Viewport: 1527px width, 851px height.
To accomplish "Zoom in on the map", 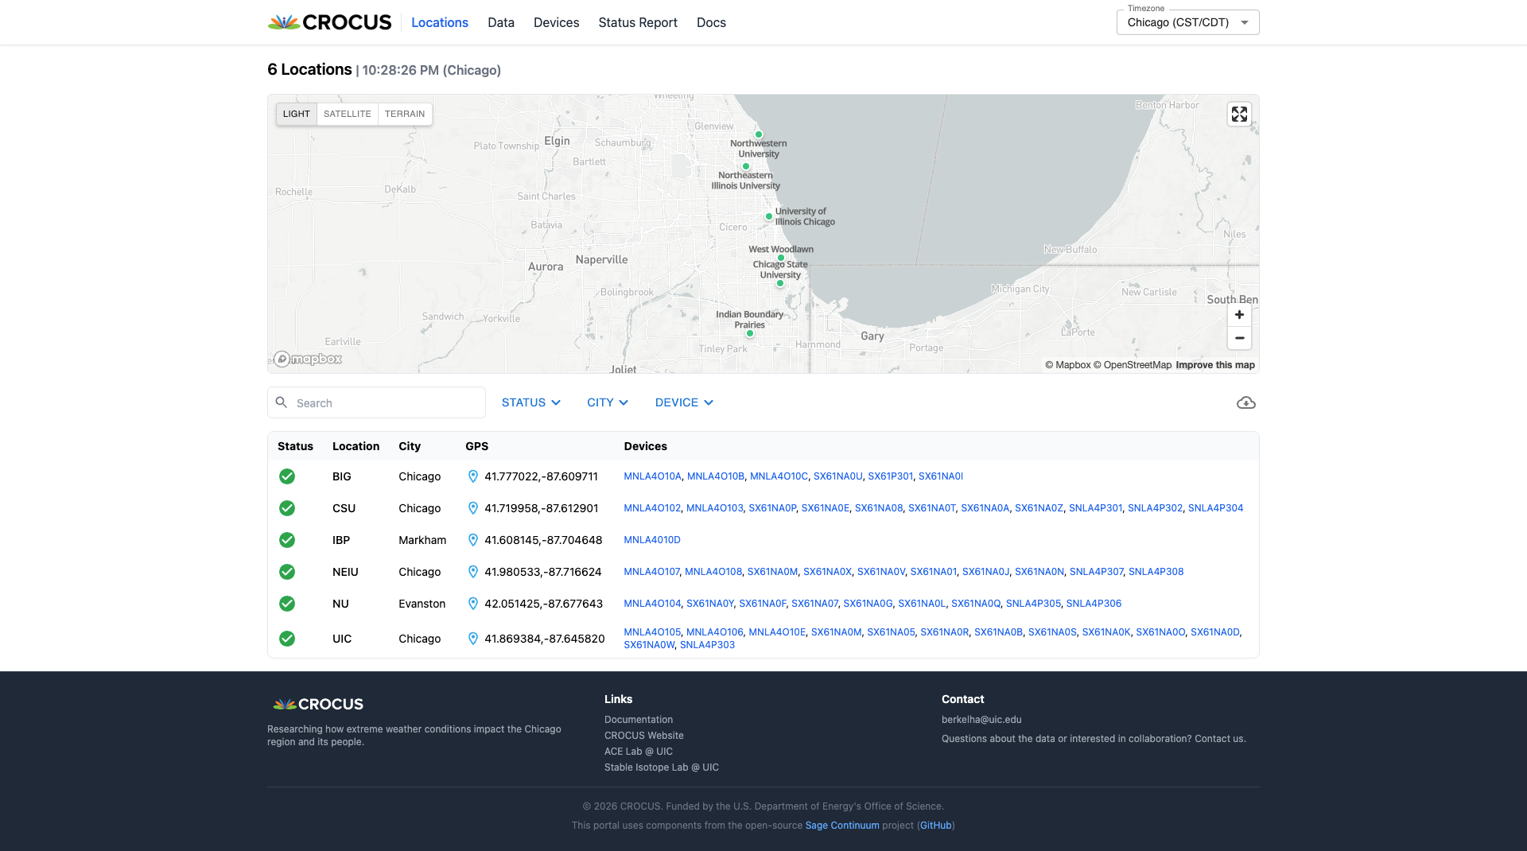I will pos(1238,315).
